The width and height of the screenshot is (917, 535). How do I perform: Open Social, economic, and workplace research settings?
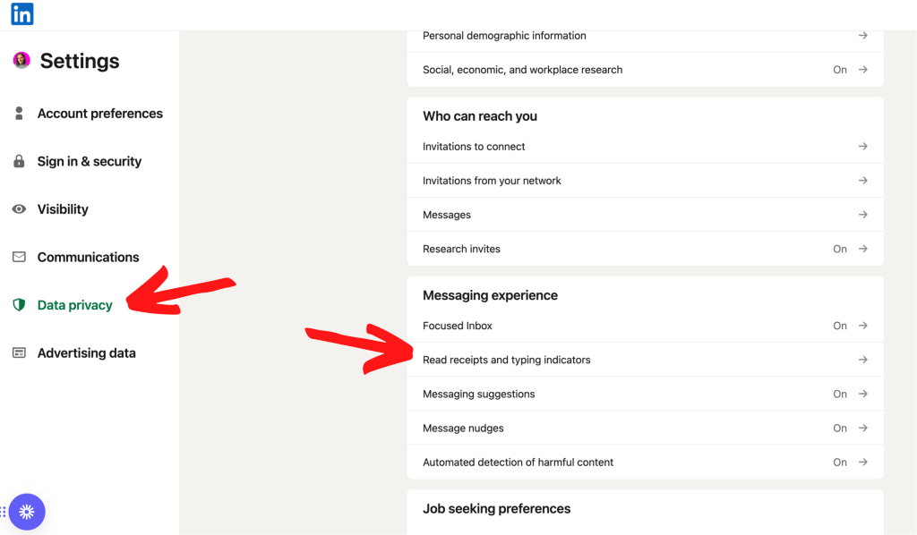point(861,69)
